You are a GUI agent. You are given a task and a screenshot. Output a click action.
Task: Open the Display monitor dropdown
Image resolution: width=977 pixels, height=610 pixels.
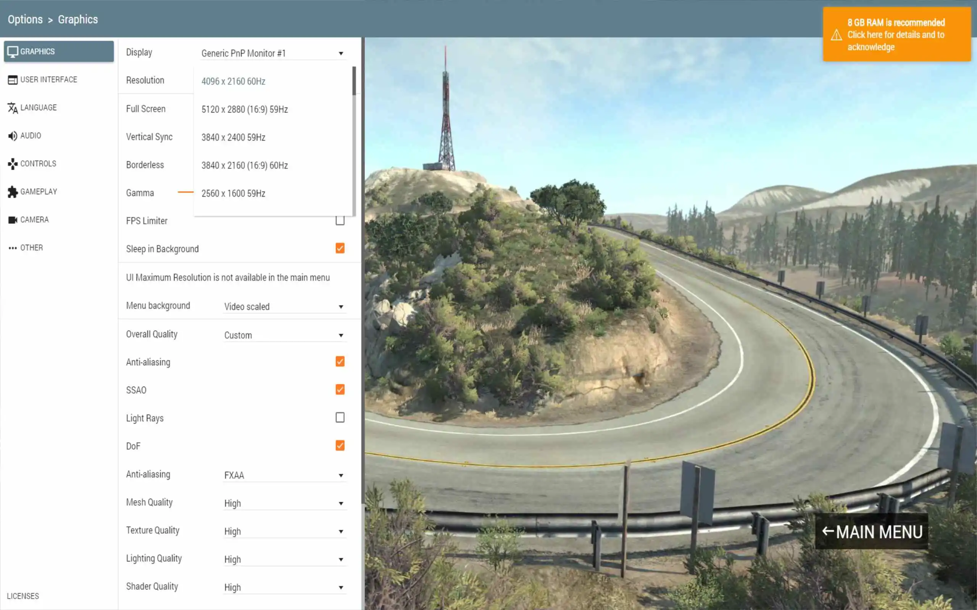272,53
